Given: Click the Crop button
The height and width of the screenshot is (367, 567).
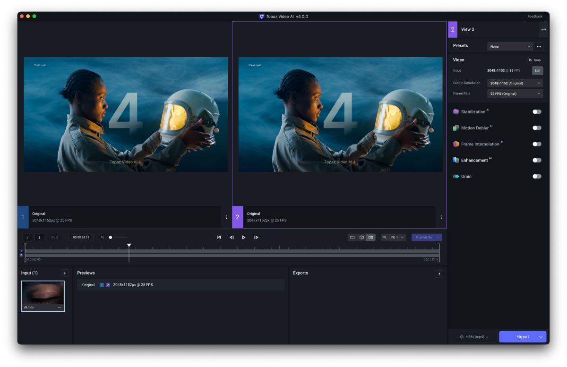Looking at the screenshot, I should tap(535, 60).
